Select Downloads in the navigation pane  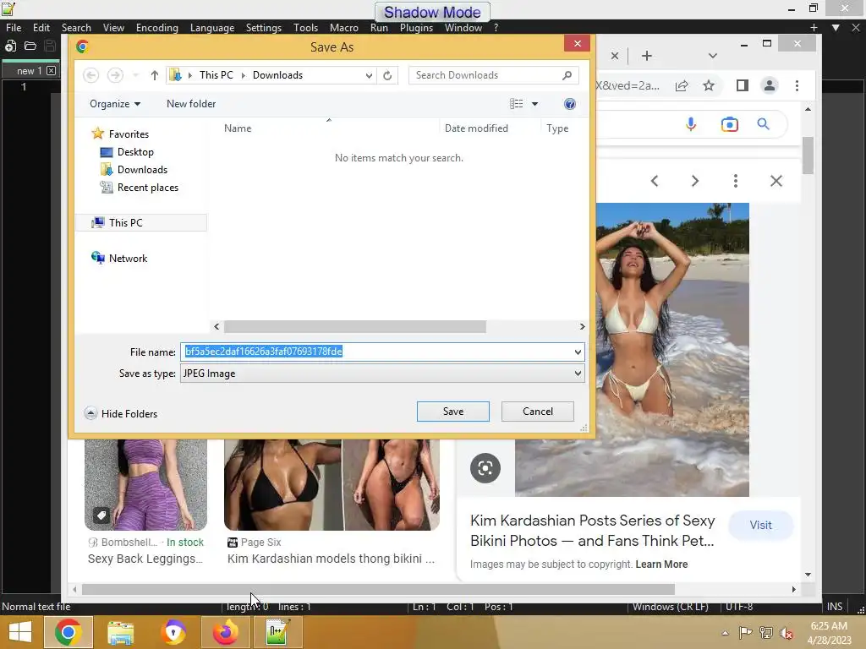pos(142,169)
